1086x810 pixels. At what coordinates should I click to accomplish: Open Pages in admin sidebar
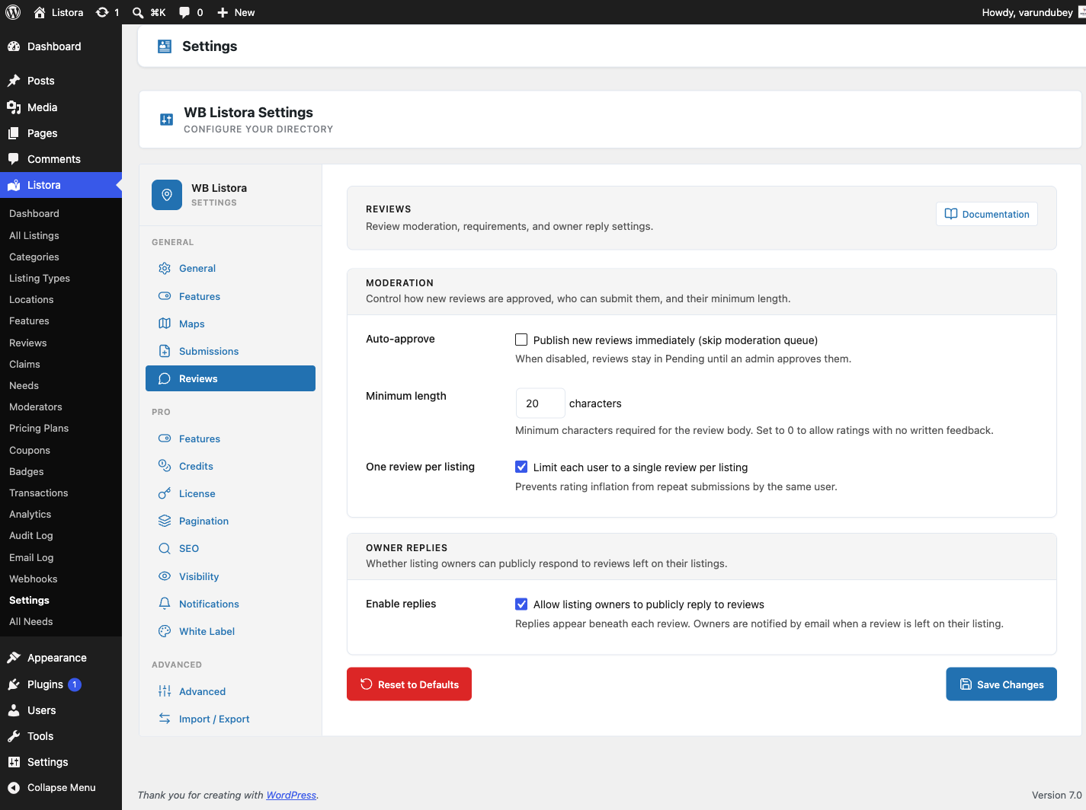[x=61, y=133]
